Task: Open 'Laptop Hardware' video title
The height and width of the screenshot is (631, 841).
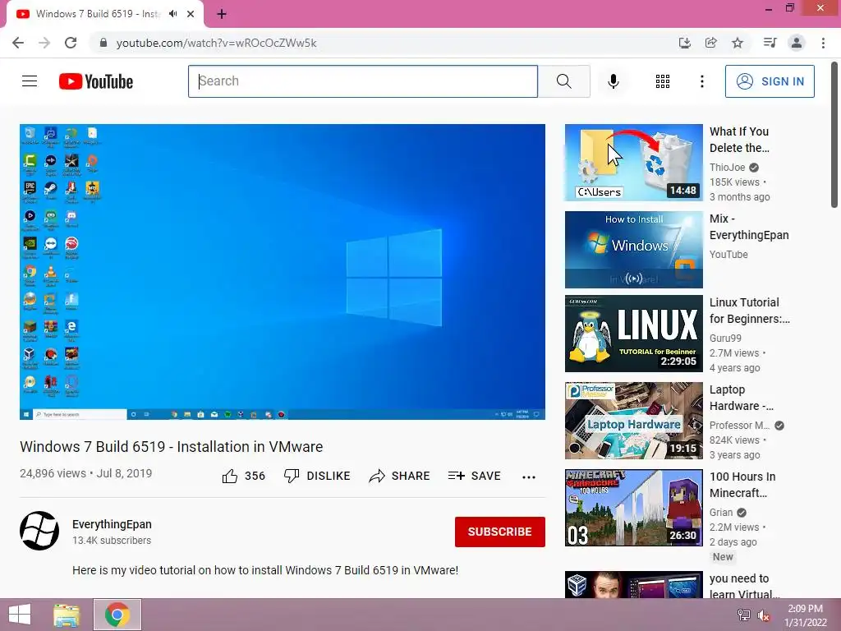Action: click(742, 398)
